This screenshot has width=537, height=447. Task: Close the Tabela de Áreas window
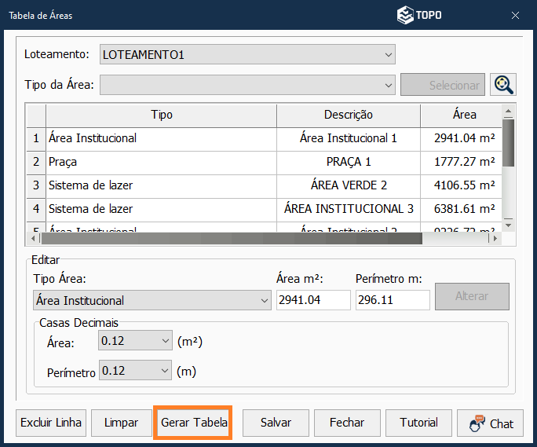[x=516, y=15]
